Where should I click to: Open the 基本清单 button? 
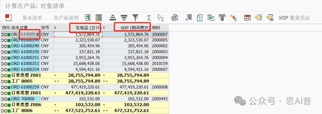click(x=32, y=18)
